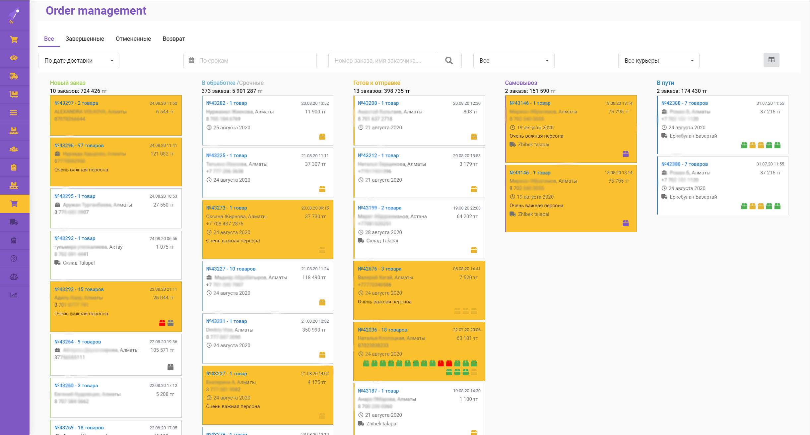
Task: Open the dark truck sidebar icon
Action: [14, 222]
